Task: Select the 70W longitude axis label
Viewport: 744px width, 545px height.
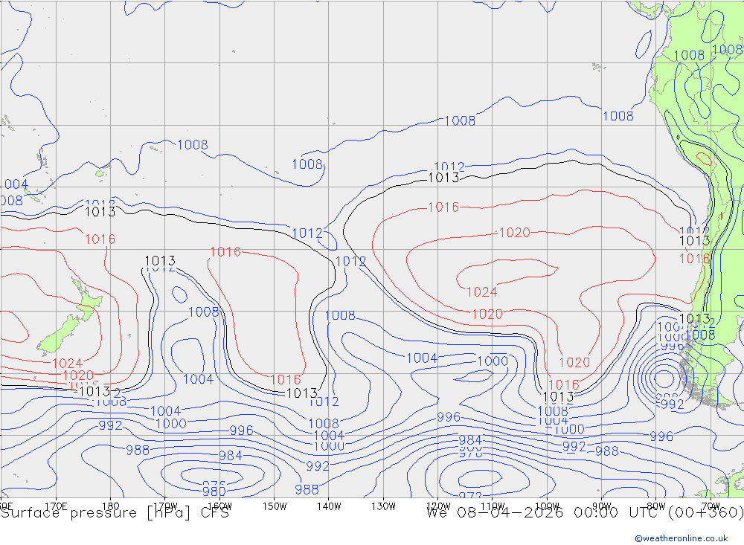Action: point(711,506)
